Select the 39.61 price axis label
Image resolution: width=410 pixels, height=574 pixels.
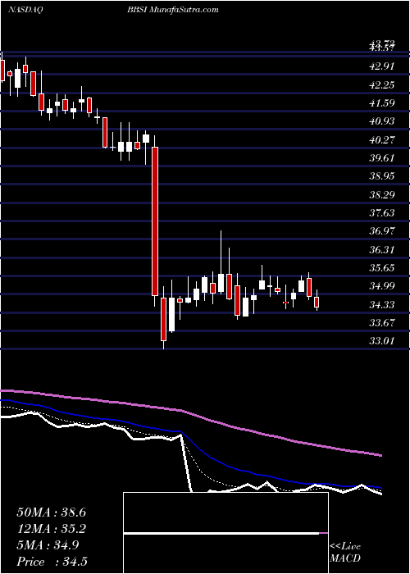(381, 157)
